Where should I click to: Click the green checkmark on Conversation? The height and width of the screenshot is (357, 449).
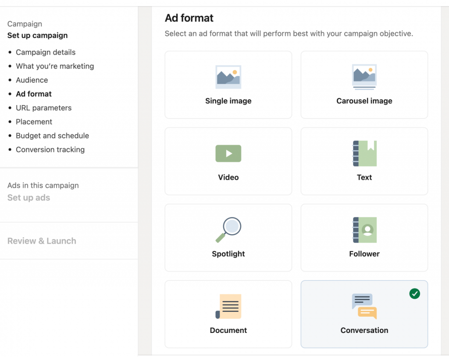pos(415,293)
